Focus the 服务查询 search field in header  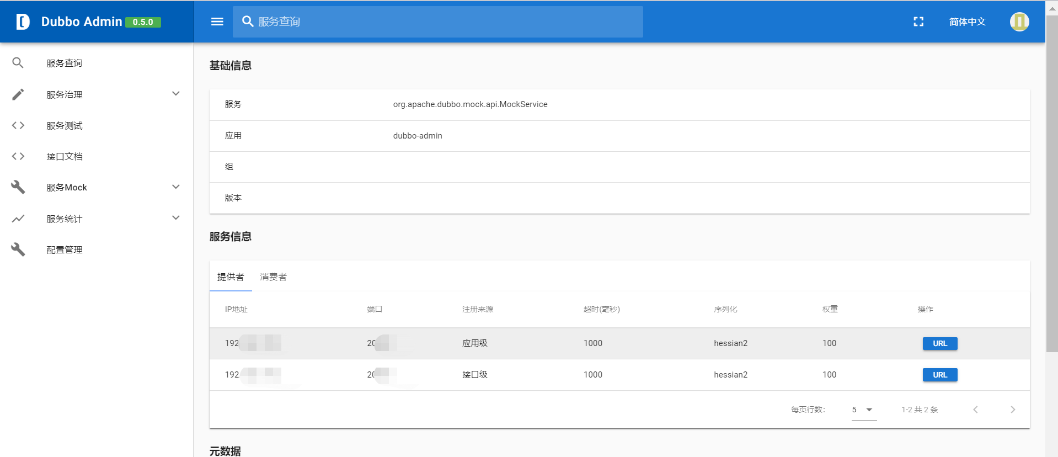point(438,22)
